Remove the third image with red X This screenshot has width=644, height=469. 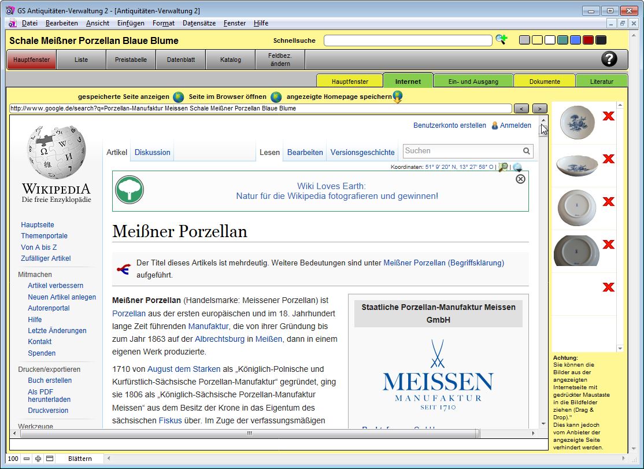click(x=608, y=202)
